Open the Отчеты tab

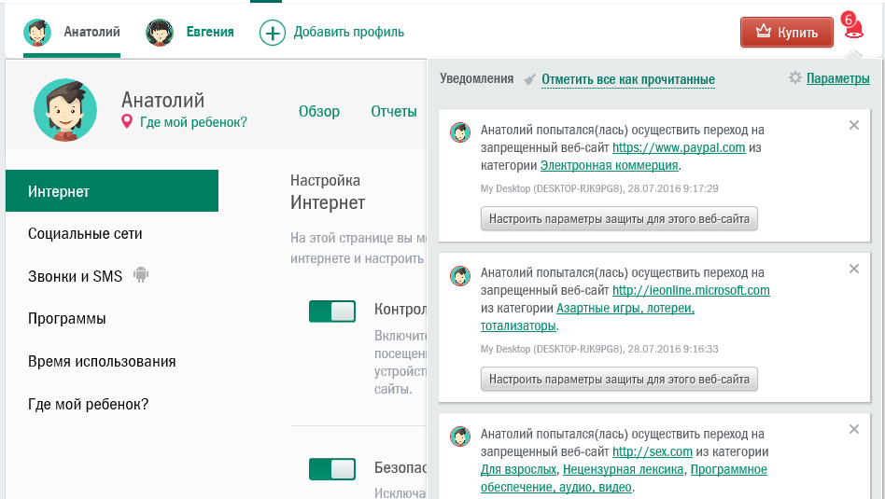pyautogui.click(x=393, y=112)
